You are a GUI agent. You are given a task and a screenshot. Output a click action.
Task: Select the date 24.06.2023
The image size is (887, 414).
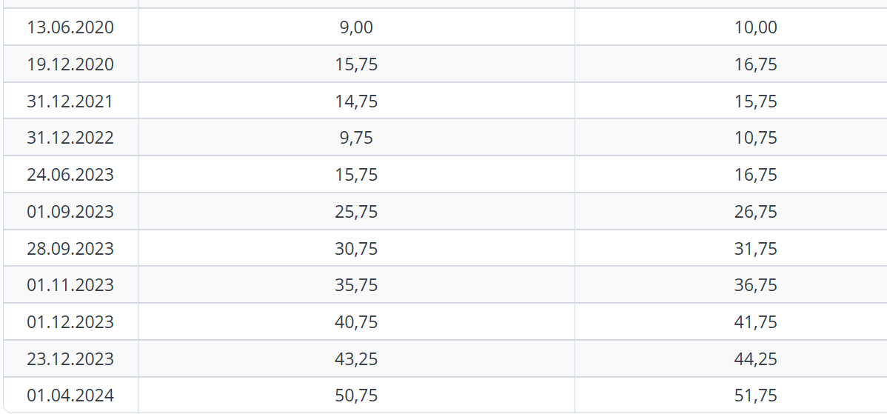tap(70, 174)
